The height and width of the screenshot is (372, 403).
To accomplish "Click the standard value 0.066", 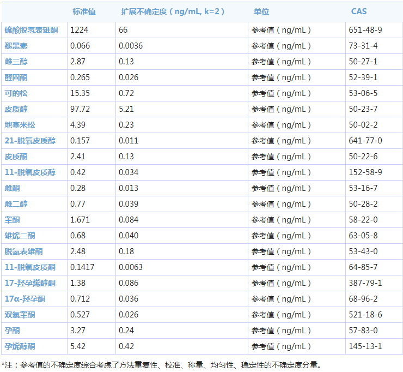I will tap(80, 46).
